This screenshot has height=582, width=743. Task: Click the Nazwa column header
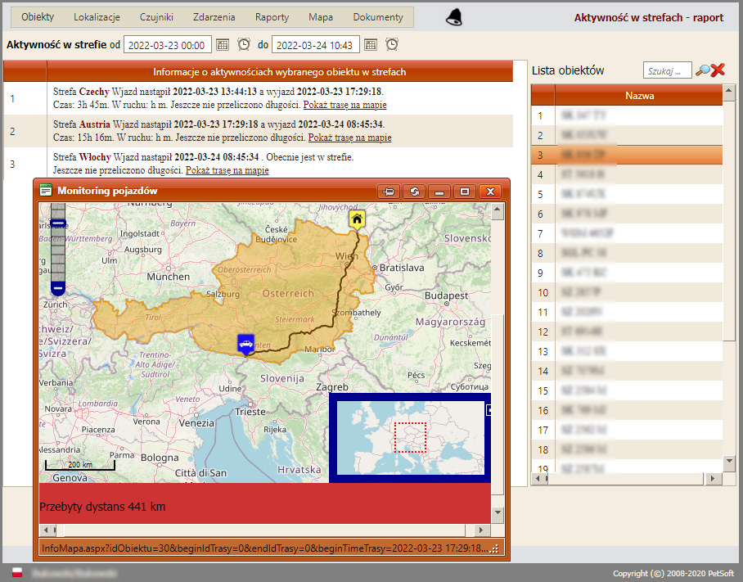click(x=639, y=95)
